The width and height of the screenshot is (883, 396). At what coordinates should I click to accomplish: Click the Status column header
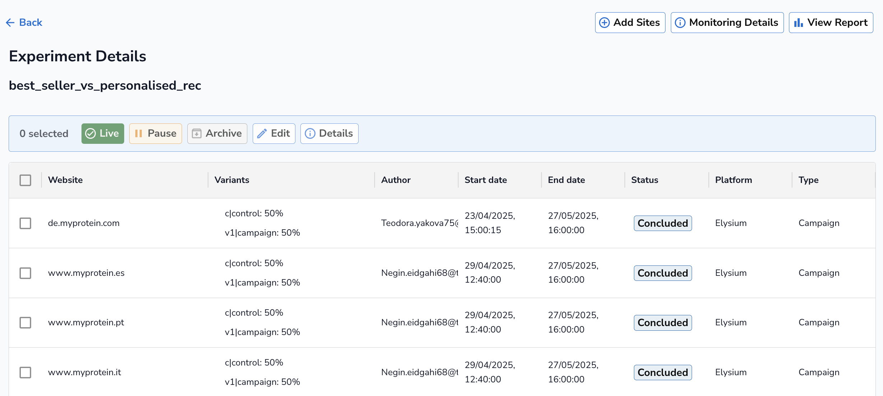coord(645,180)
